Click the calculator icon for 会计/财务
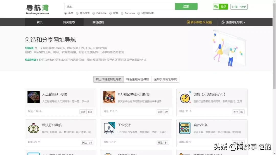 (x=185, y=128)
